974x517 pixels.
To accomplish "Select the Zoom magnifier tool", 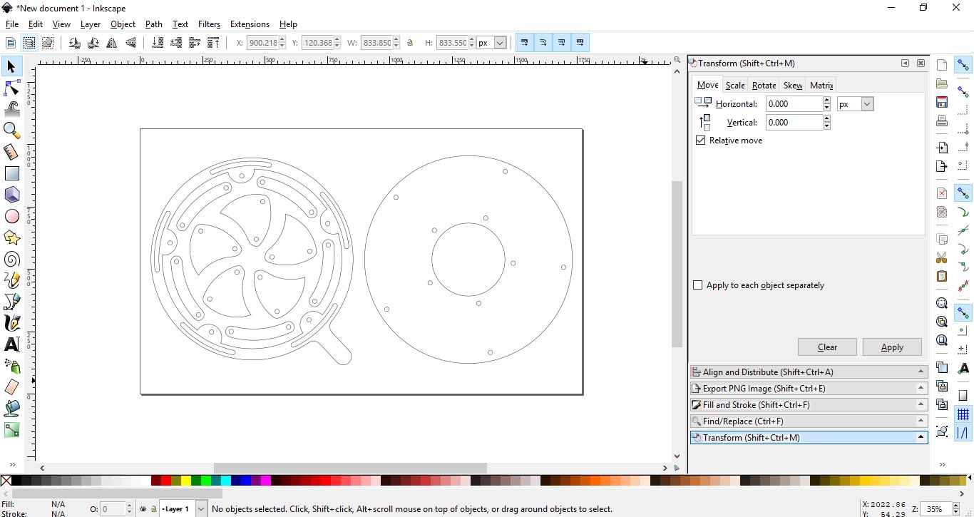I will [11, 130].
